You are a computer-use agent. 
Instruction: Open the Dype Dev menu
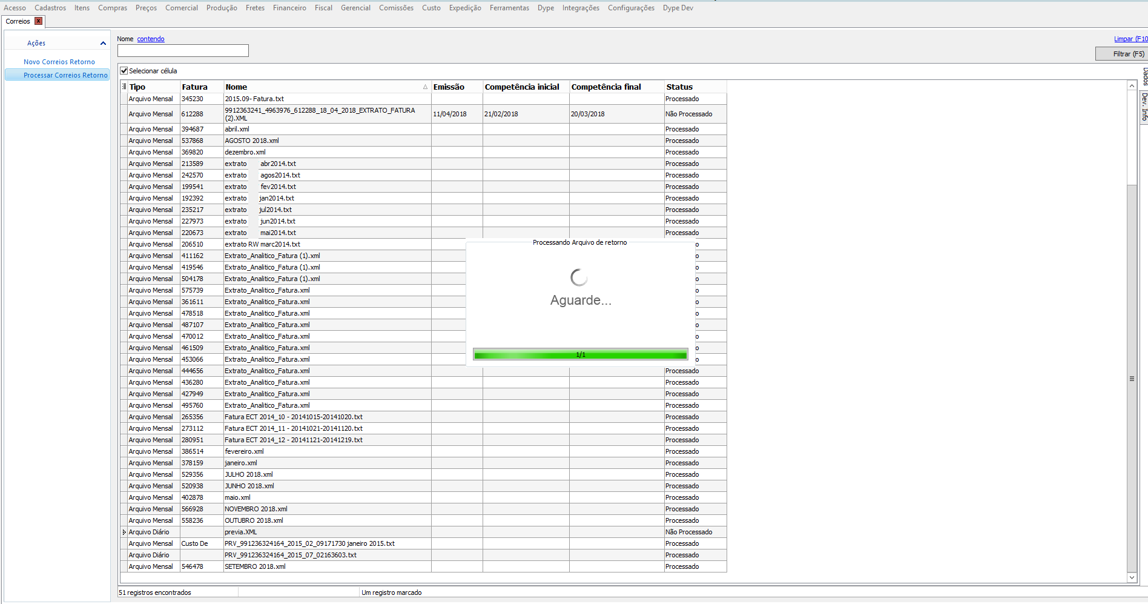point(678,8)
